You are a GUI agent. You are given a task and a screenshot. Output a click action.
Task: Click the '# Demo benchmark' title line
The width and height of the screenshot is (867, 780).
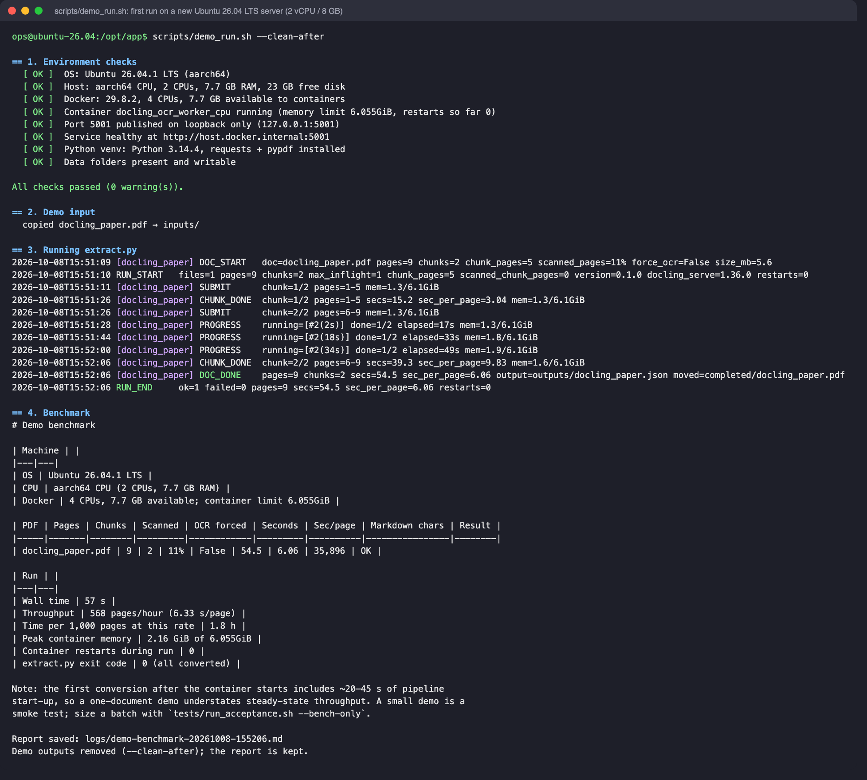tap(54, 425)
